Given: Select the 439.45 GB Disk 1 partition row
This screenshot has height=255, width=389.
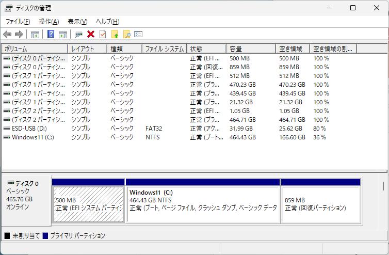Looking at the screenshot, I should click(x=180, y=93).
